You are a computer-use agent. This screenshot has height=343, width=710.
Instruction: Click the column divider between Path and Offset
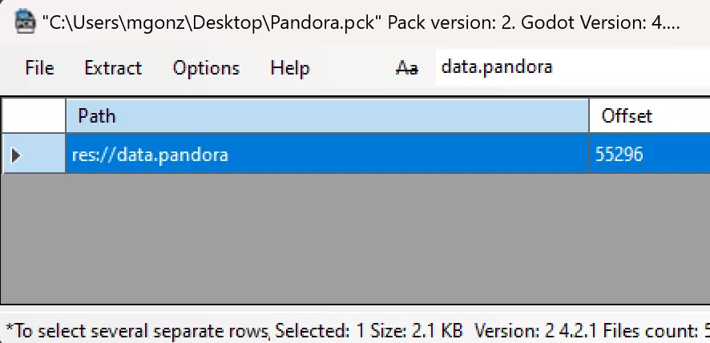click(589, 116)
